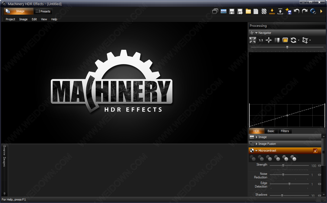Click the diagonal striped square icon
This screenshot has height=203, width=327.
264,11
